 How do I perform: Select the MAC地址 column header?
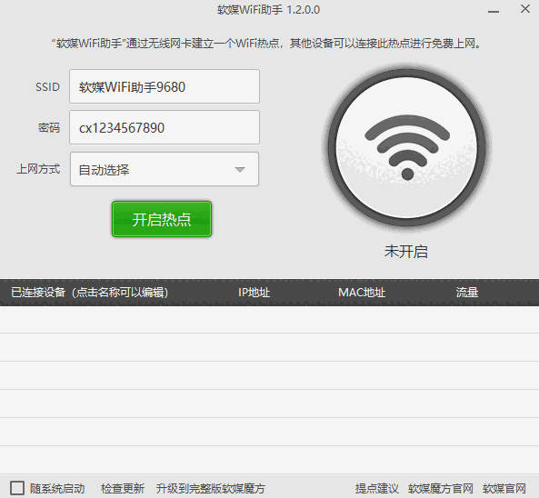coord(362,293)
